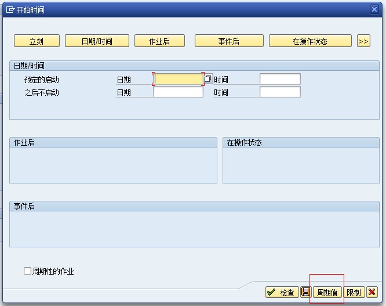Image resolution: width=386 pixels, height=306 pixels.
Task: Click the 日期/时间 group box header
Action: [x=194, y=66]
